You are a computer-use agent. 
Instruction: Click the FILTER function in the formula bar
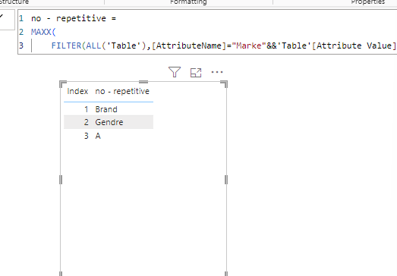coord(66,45)
